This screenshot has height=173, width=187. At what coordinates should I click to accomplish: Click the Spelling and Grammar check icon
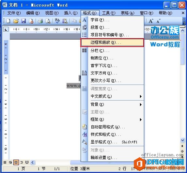pos(57,21)
